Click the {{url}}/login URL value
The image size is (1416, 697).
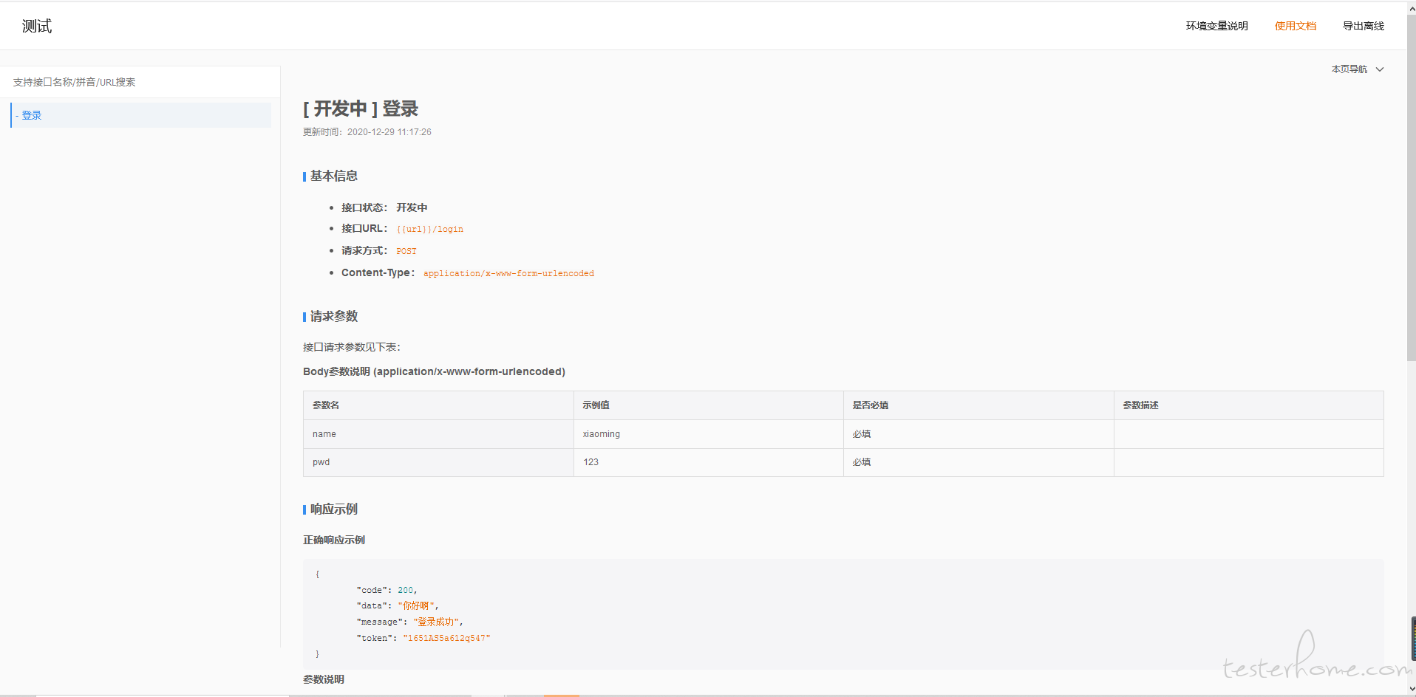tap(429, 229)
